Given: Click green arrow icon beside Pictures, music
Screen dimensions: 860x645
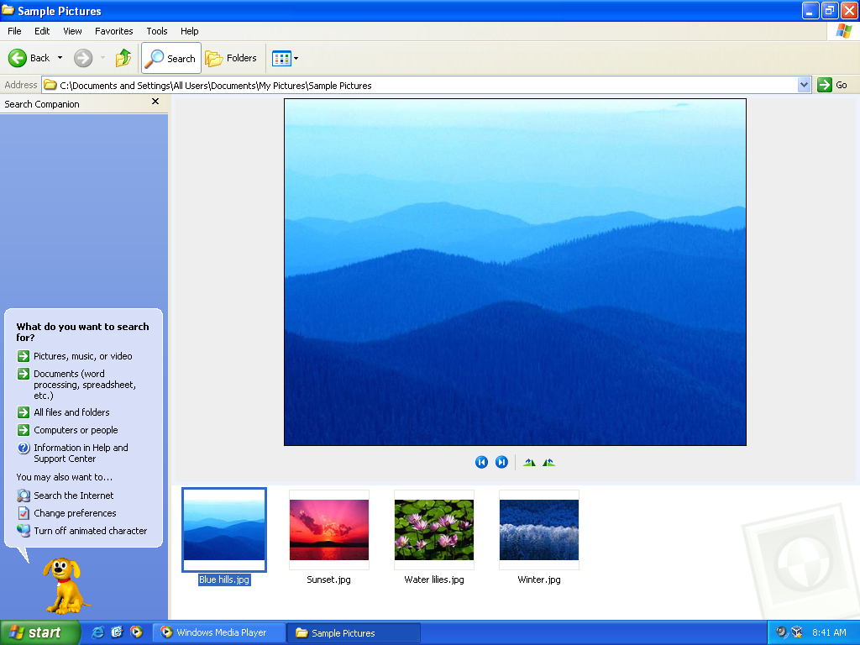Looking at the screenshot, I should tap(23, 356).
